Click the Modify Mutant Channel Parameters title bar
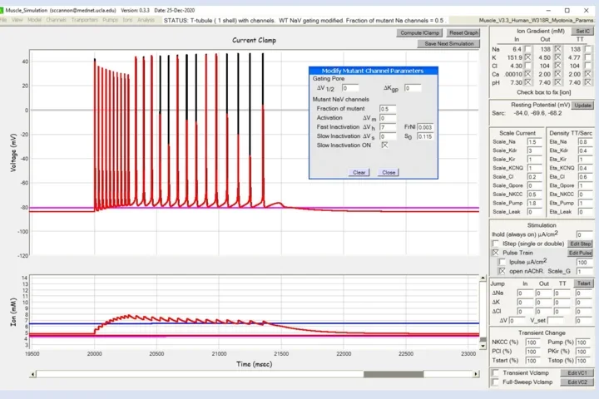599x399 pixels. coord(374,71)
